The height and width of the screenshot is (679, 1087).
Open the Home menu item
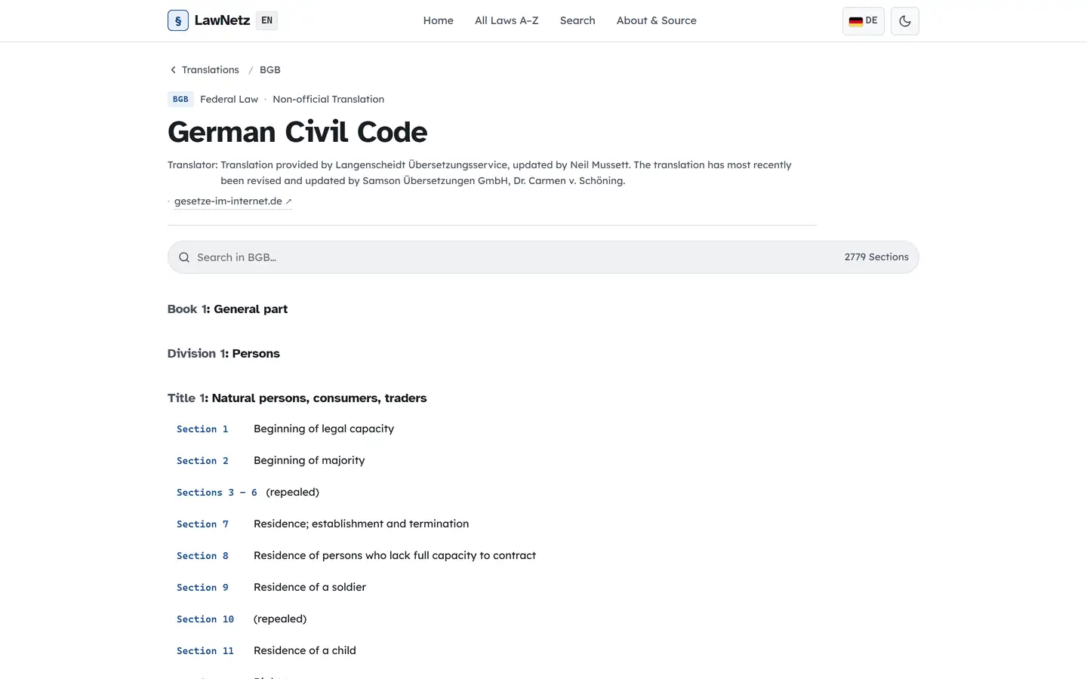click(x=439, y=20)
